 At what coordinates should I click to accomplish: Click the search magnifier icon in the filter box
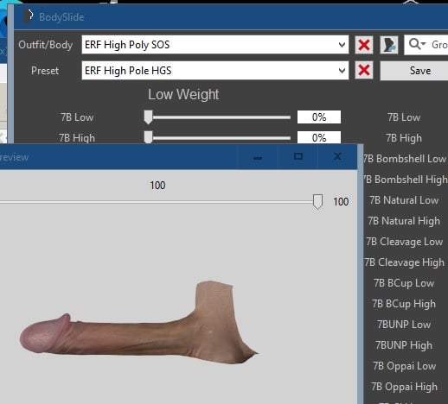click(417, 44)
